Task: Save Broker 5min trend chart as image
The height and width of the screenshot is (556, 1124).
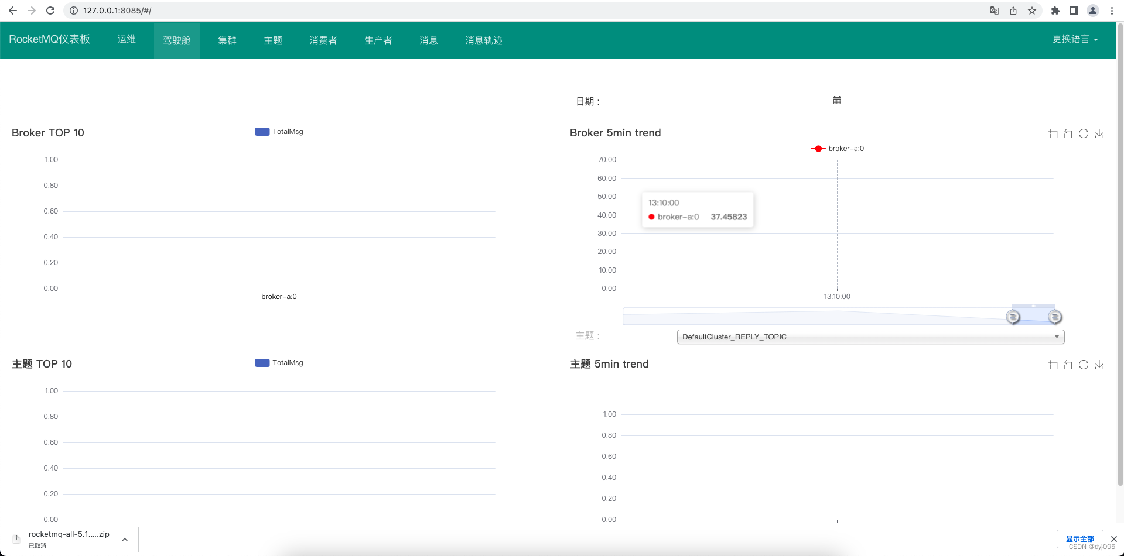Action: tap(1099, 133)
